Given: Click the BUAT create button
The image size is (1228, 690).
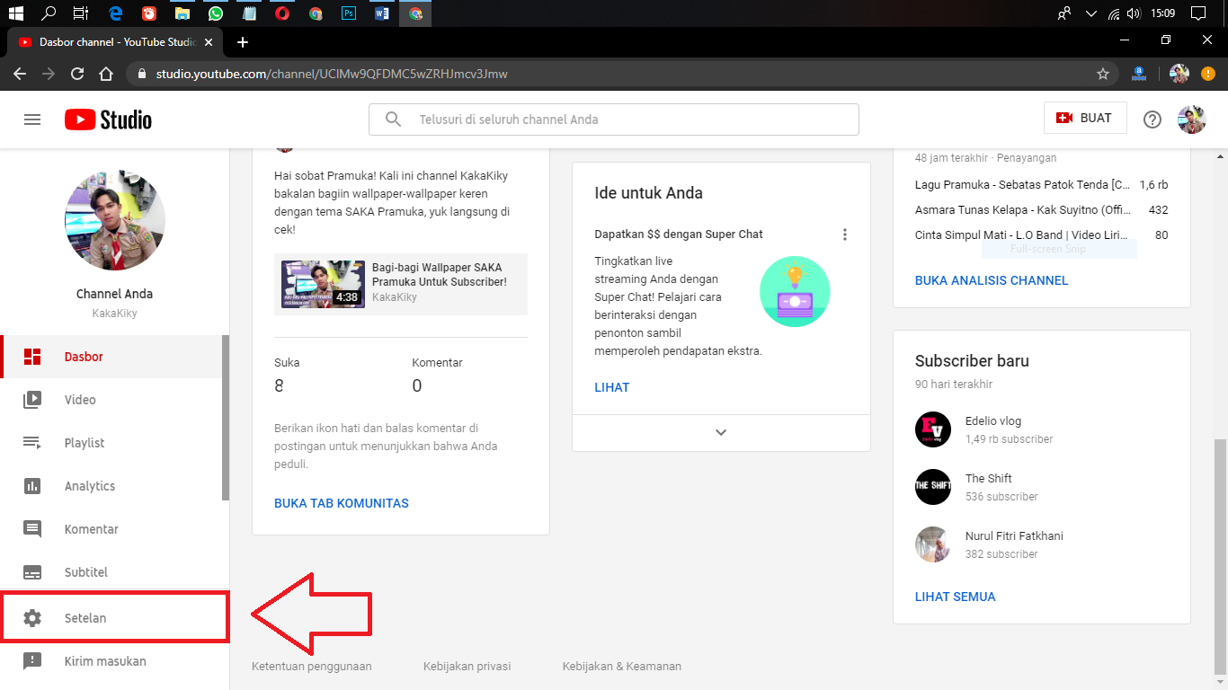Looking at the screenshot, I should click(x=1085, y=118).
